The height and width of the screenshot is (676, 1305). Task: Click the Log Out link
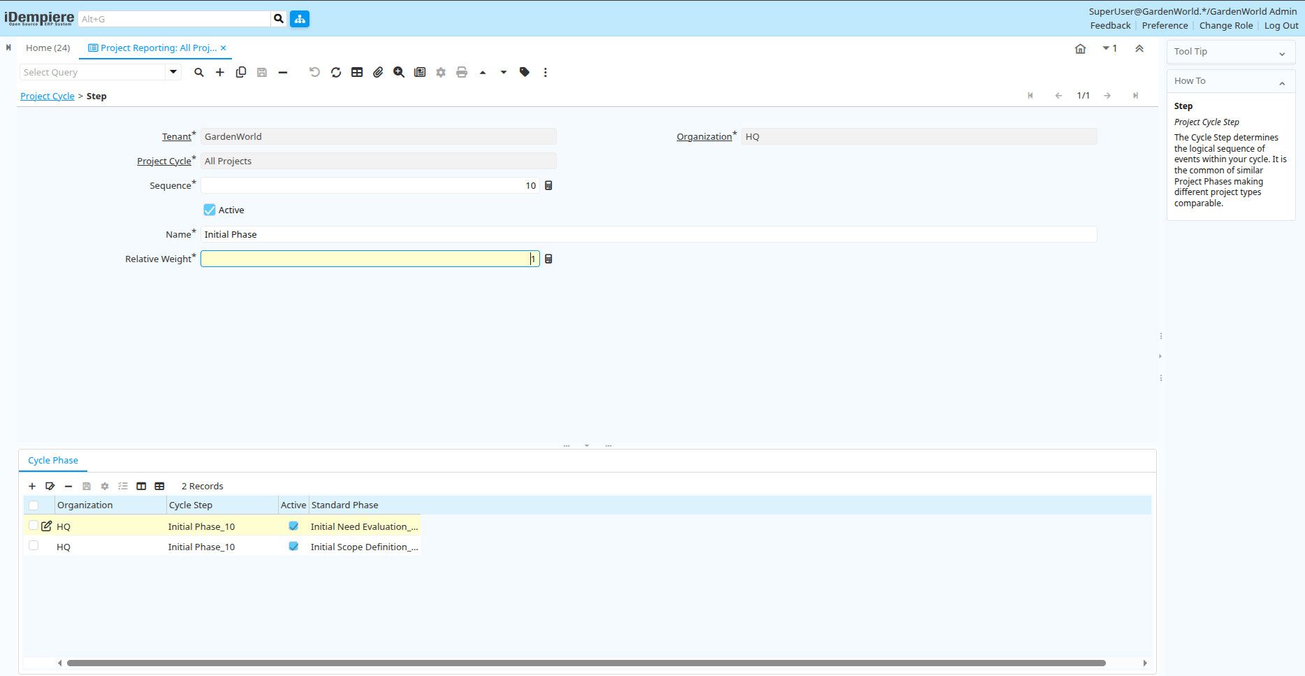click(x=1281, y=25)
